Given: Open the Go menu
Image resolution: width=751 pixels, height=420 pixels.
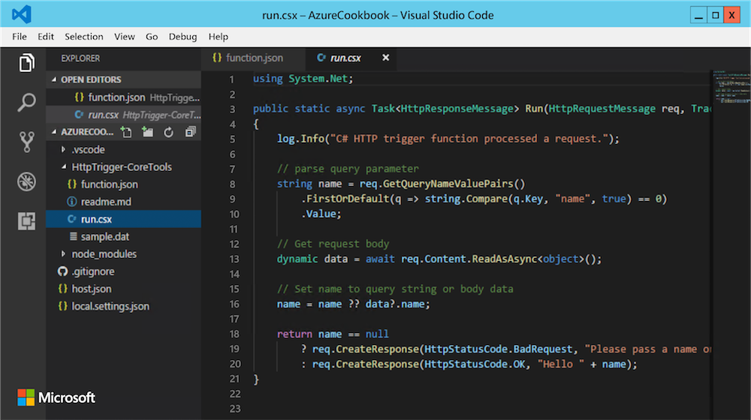Looking at the screenshot, I should (152, 37).
